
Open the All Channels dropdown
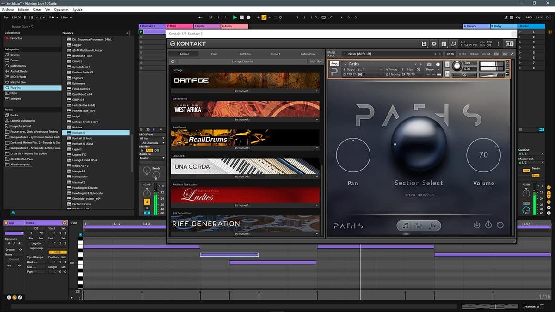click(x=152, y=143)
